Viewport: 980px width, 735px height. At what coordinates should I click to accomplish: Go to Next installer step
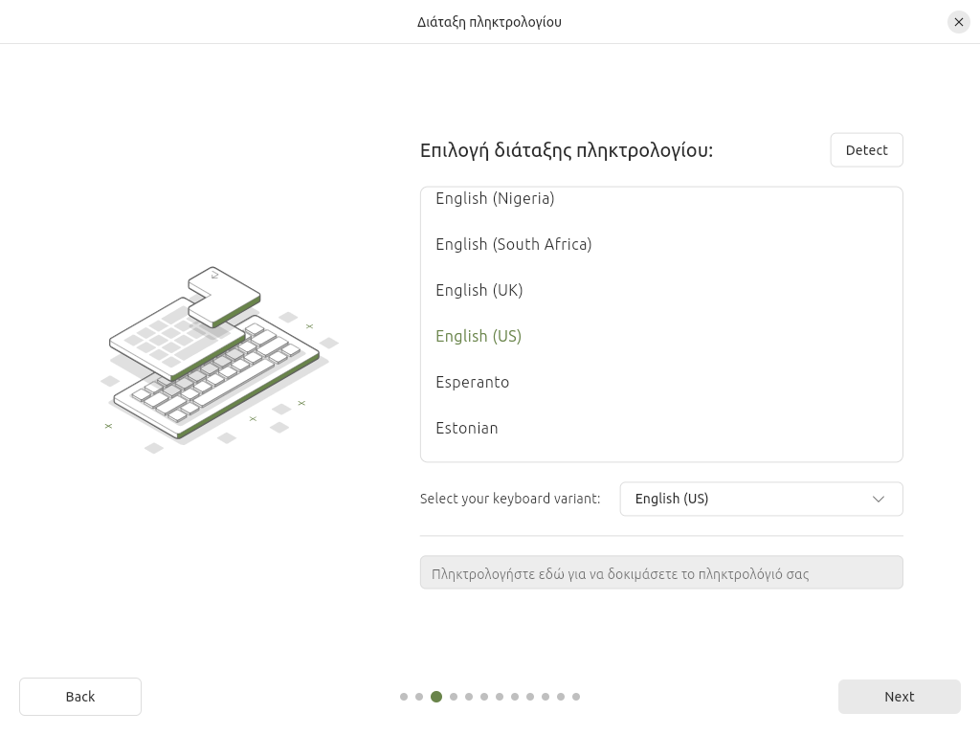click(899, 697)
